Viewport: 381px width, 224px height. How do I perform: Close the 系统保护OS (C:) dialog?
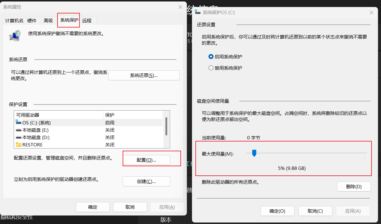pos(372,13)
